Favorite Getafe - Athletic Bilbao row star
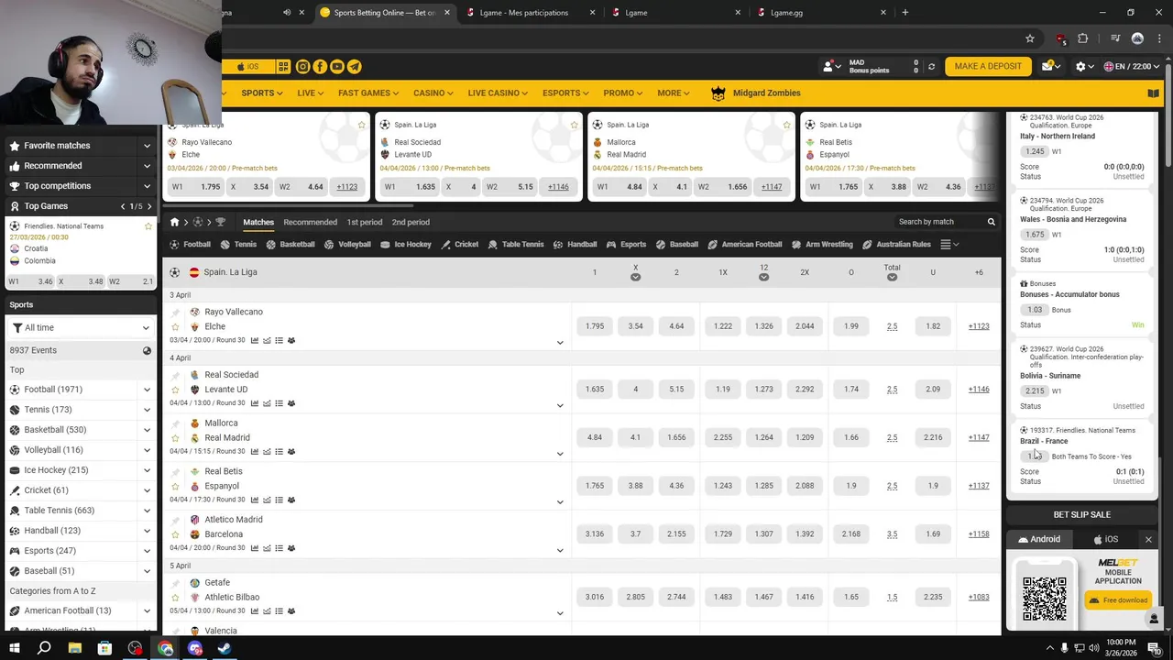This screenshot has width=1173, height=660. 176,598
